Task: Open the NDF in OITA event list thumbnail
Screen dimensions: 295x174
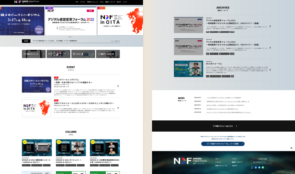Action: tap(37, 108)
